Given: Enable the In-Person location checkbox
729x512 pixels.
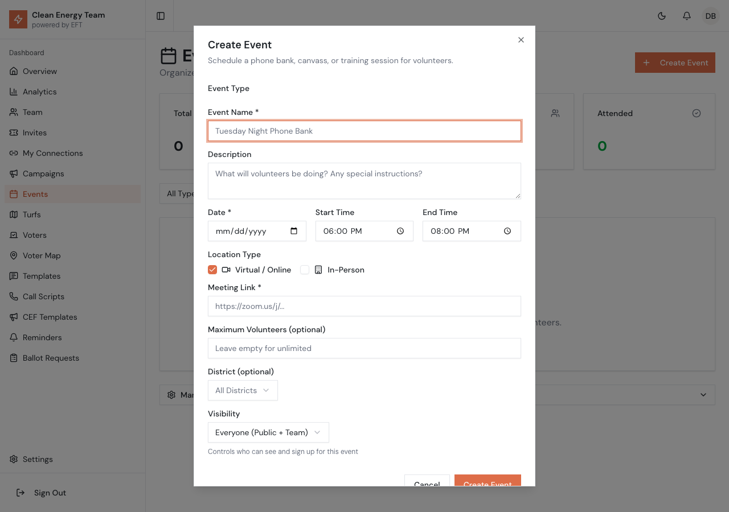Looking at the screenshot, I should tap(305, 269).
